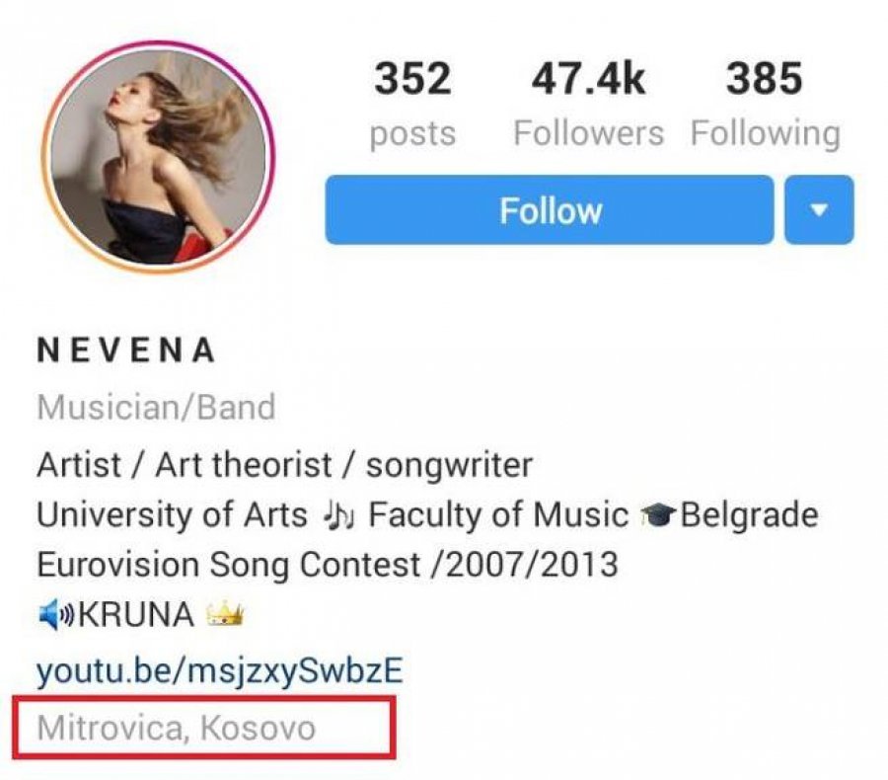Open the profile picture story ring

tap(158, 156)
